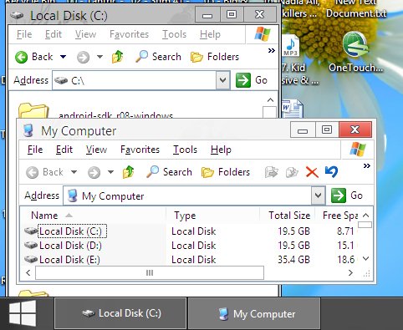Open Forward history dropdown in My Computer window

pyautogui.click(x=110, y=172)
